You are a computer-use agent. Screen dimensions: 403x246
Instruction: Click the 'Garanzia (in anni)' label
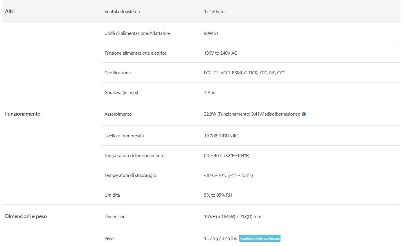[121, 93]
